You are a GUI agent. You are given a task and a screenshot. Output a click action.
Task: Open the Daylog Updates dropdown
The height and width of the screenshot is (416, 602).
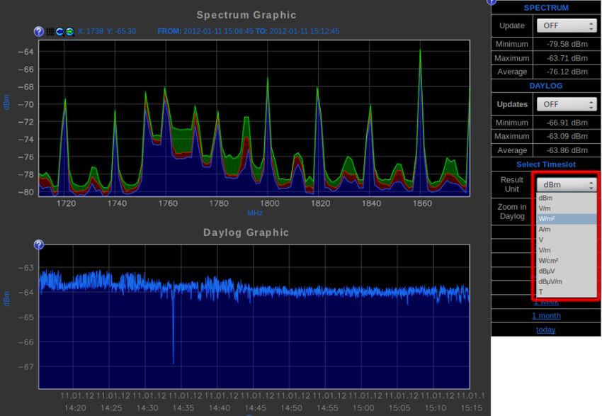(567, 104)
